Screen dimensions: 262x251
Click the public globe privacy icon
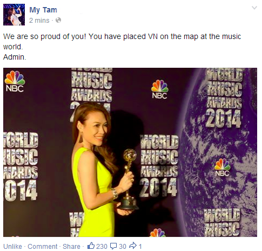pyautogui.click(x=58, y=20)
